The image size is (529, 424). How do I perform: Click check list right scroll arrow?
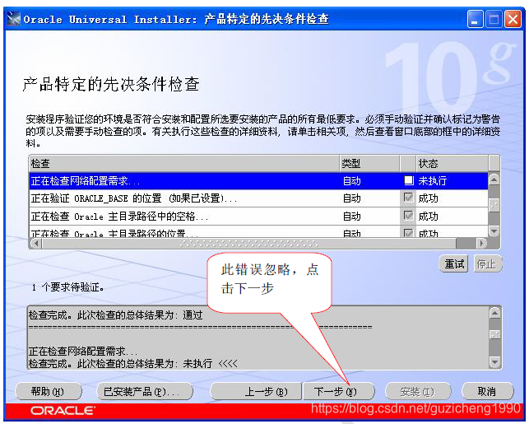pyautogui.click(x=481, y=243)
